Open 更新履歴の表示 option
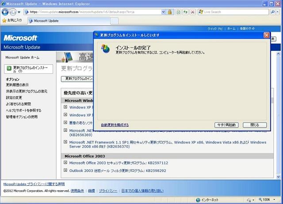 tap(17, 85)
